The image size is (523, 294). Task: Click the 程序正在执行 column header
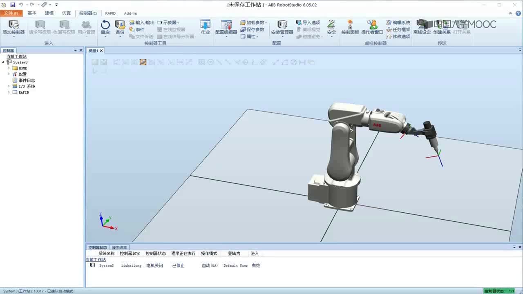tap(183, 254)
